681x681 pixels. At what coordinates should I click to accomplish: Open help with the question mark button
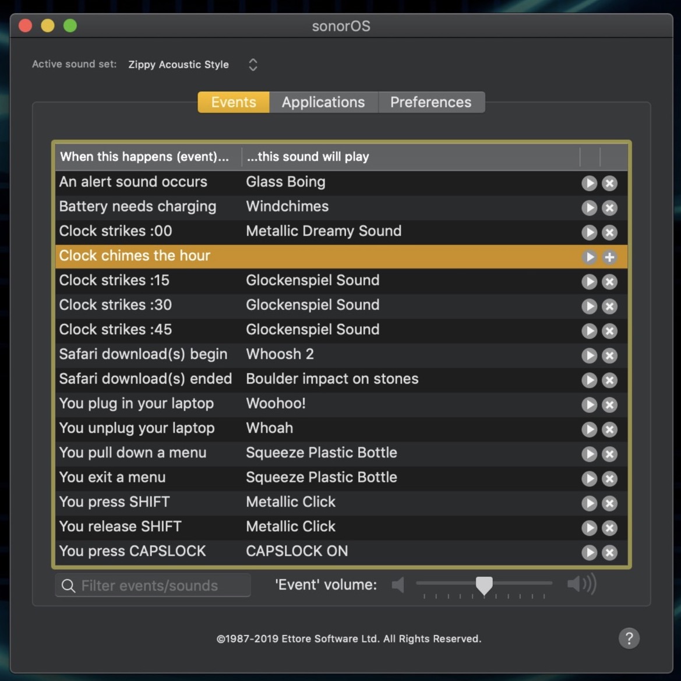tap(629, 638)
